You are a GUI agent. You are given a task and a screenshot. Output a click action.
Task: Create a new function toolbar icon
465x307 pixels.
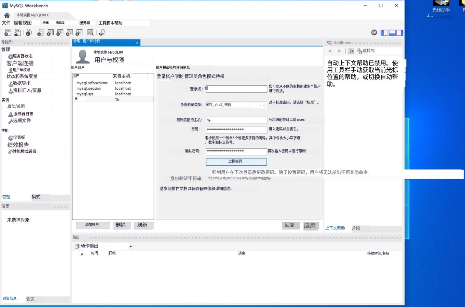[x=79, y=32]
